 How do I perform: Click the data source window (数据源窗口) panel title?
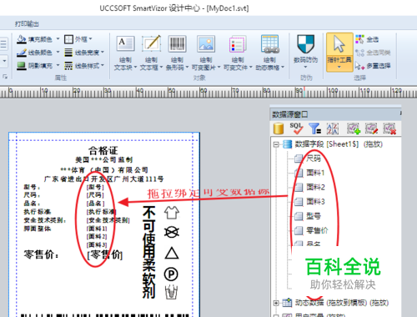click(x=290, y=114)
